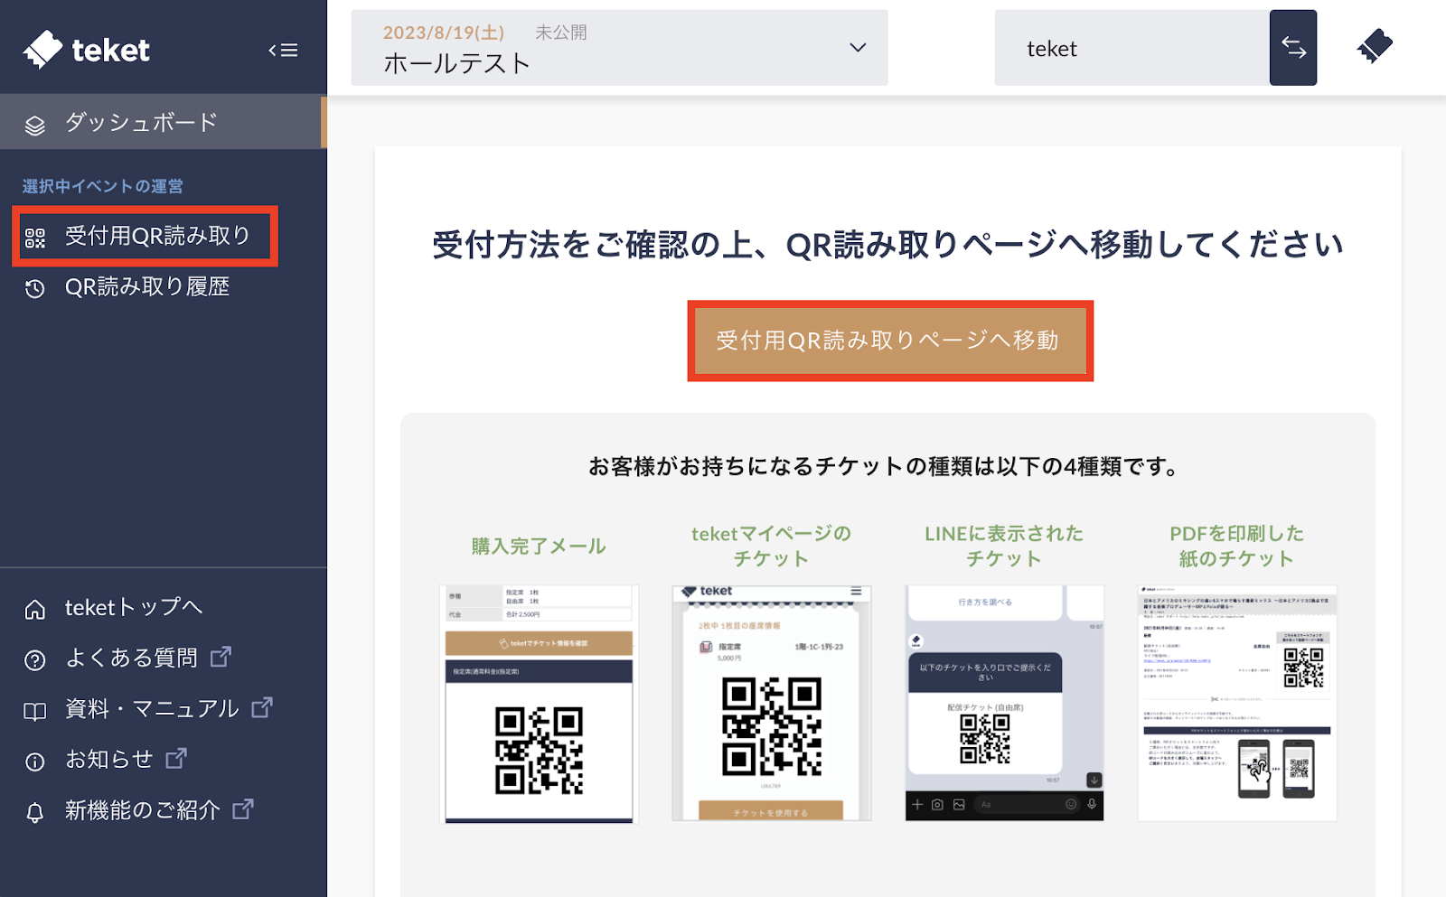Click the info circle icon for お知らせ
Viewport: 1446px width, 897px height.
(34, 762)
